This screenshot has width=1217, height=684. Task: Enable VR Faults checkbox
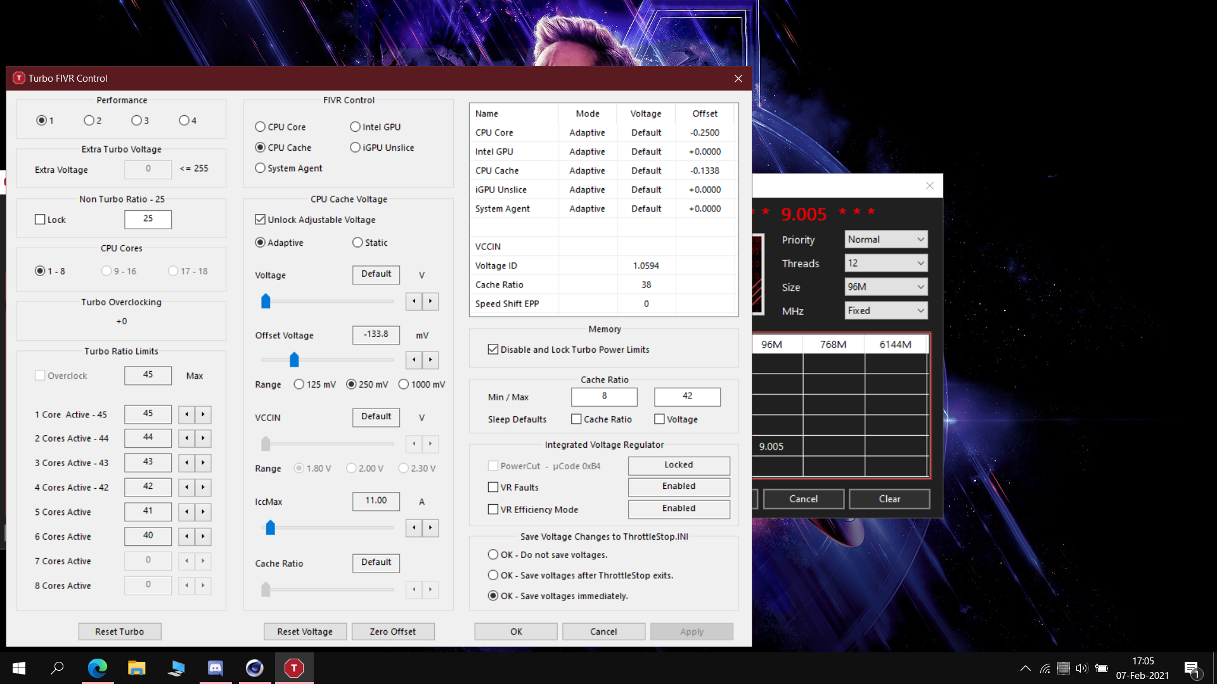click(x=513, y=487)
